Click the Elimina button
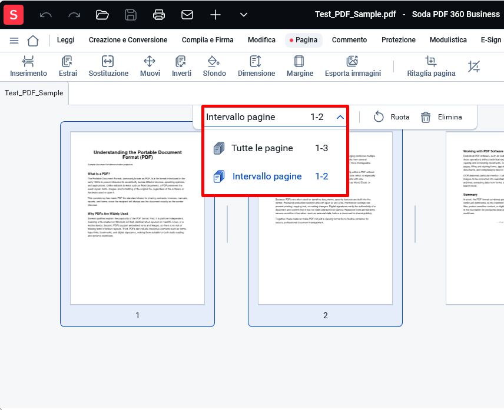The width and height of the screenshot is (504, 410). click(x=442, y=117)
